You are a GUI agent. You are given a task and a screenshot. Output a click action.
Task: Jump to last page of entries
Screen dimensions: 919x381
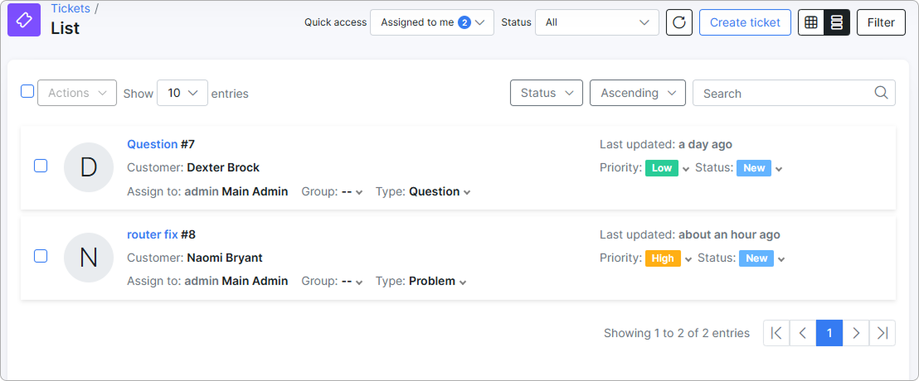pos(882,333)
